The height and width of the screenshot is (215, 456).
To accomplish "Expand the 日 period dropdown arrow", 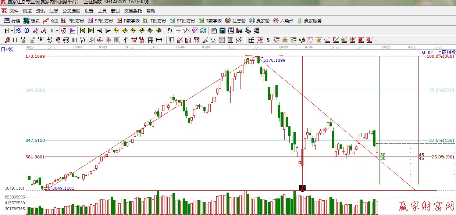I will point(12,31).
